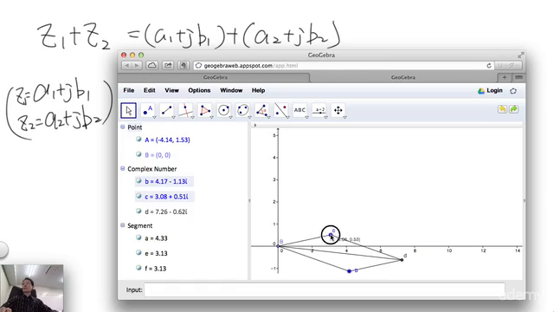Click the Reader button in address bar

click(508, 66)
